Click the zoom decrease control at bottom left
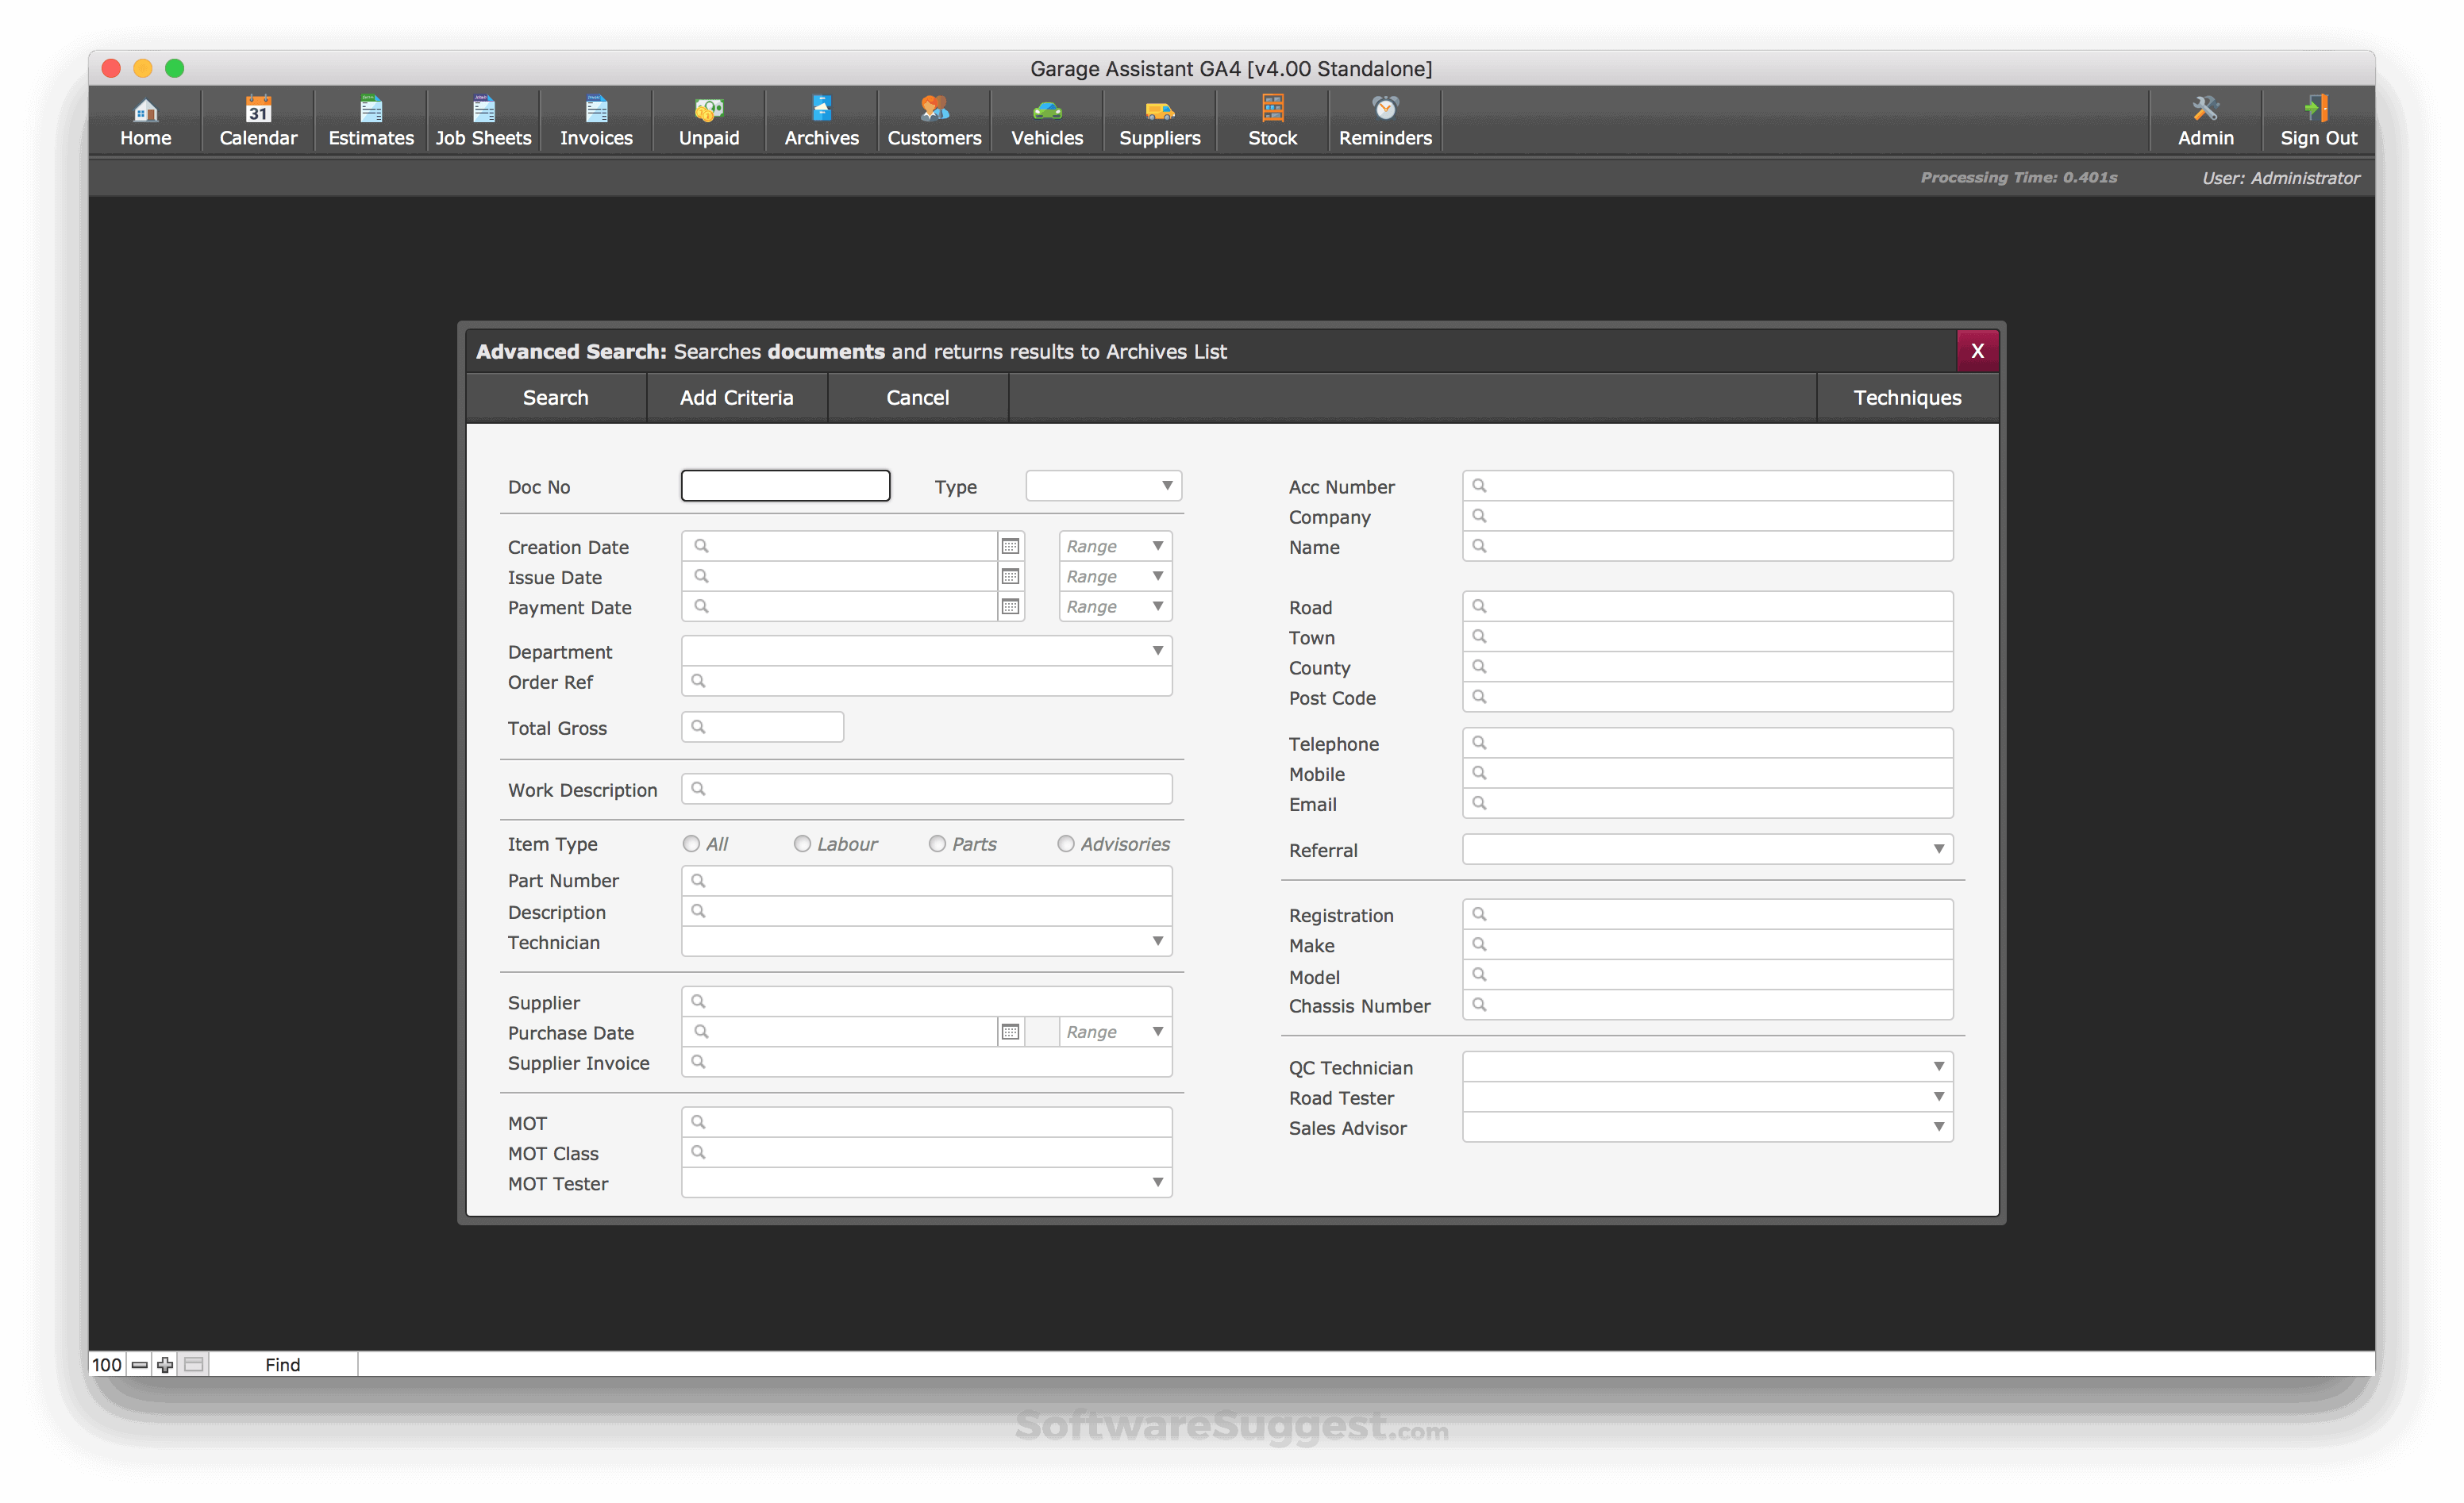The image size is (2464, 1503). 140,1364
